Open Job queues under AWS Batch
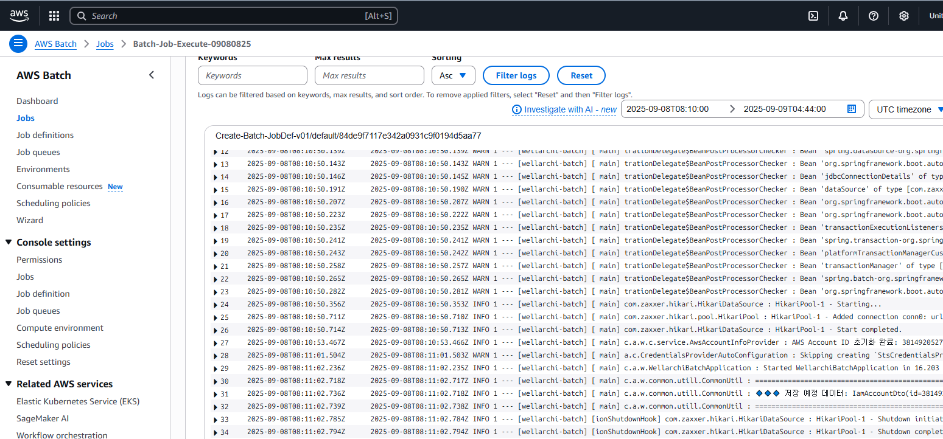Image resolution: width=943 pixels, height=439 pixels. coord(38,152)
